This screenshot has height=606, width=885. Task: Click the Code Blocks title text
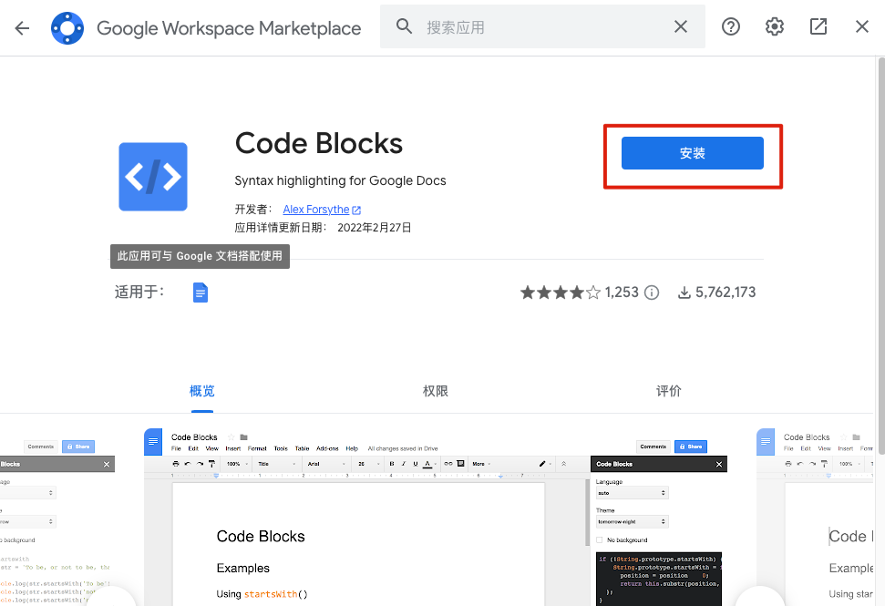pos(319,143)
